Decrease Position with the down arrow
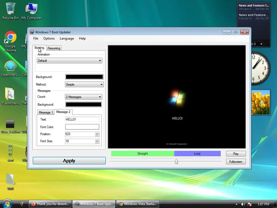Screen dimensions: 277x208 tap(97, 135)
